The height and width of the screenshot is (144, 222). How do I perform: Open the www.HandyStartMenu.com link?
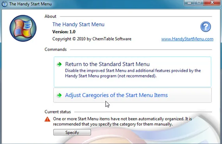click(187, 39)
